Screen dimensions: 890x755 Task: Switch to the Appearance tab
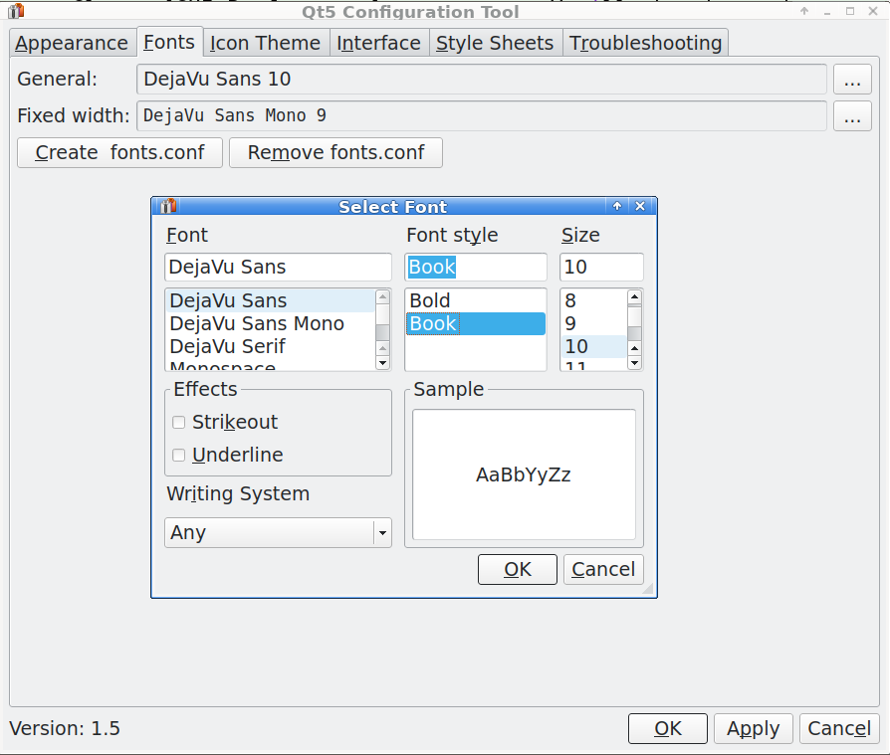click(x=72, y=42)
